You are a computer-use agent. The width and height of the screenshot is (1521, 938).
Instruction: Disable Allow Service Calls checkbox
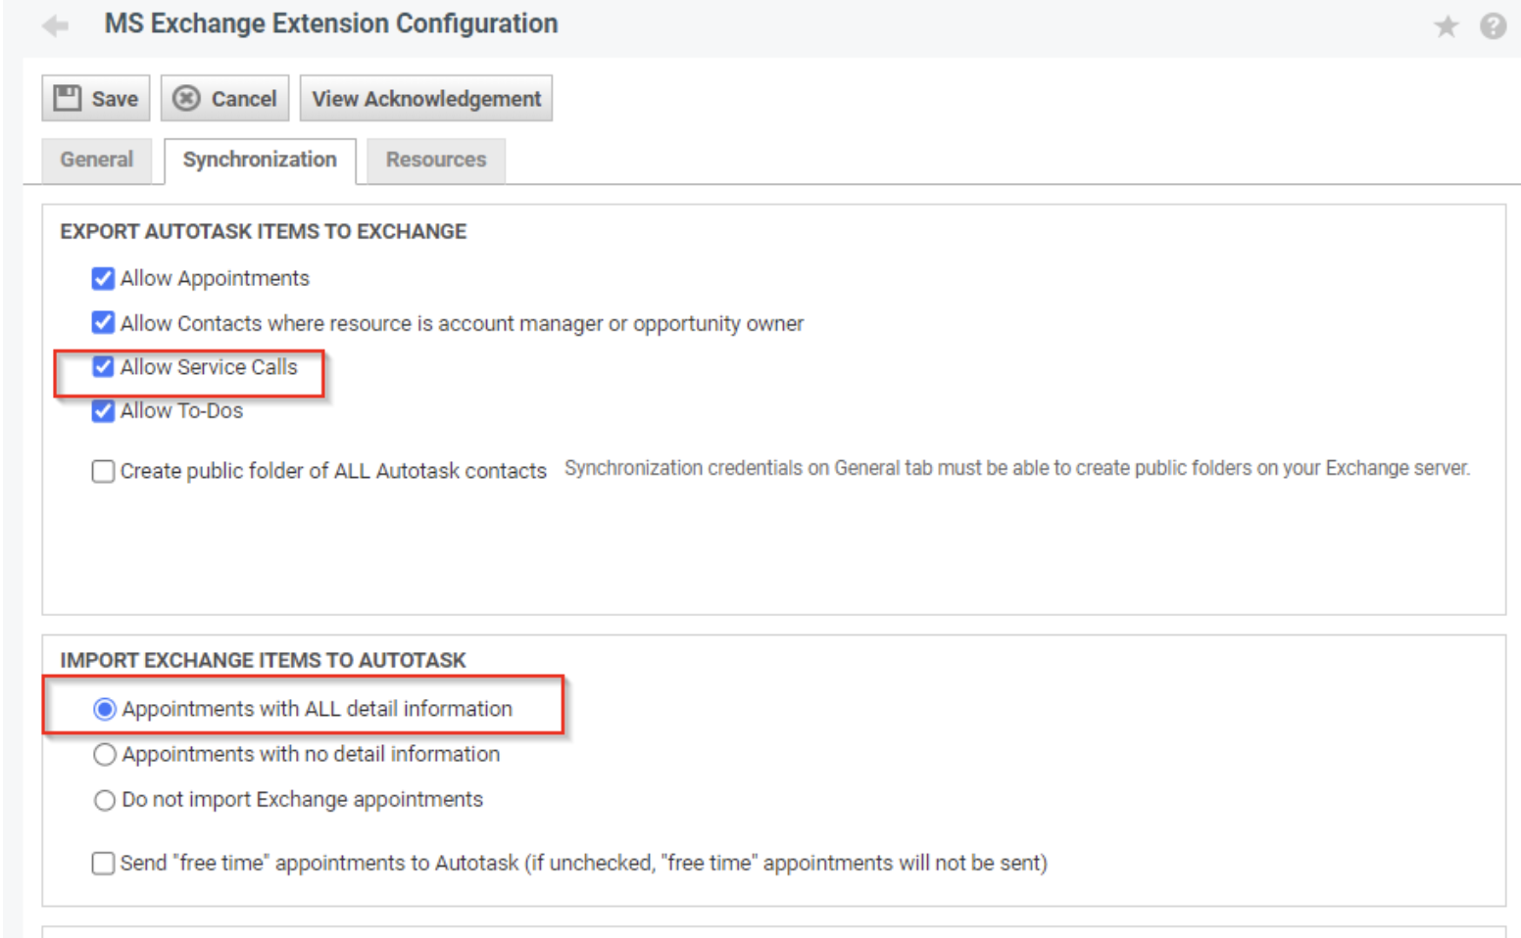tap(103, 367)
